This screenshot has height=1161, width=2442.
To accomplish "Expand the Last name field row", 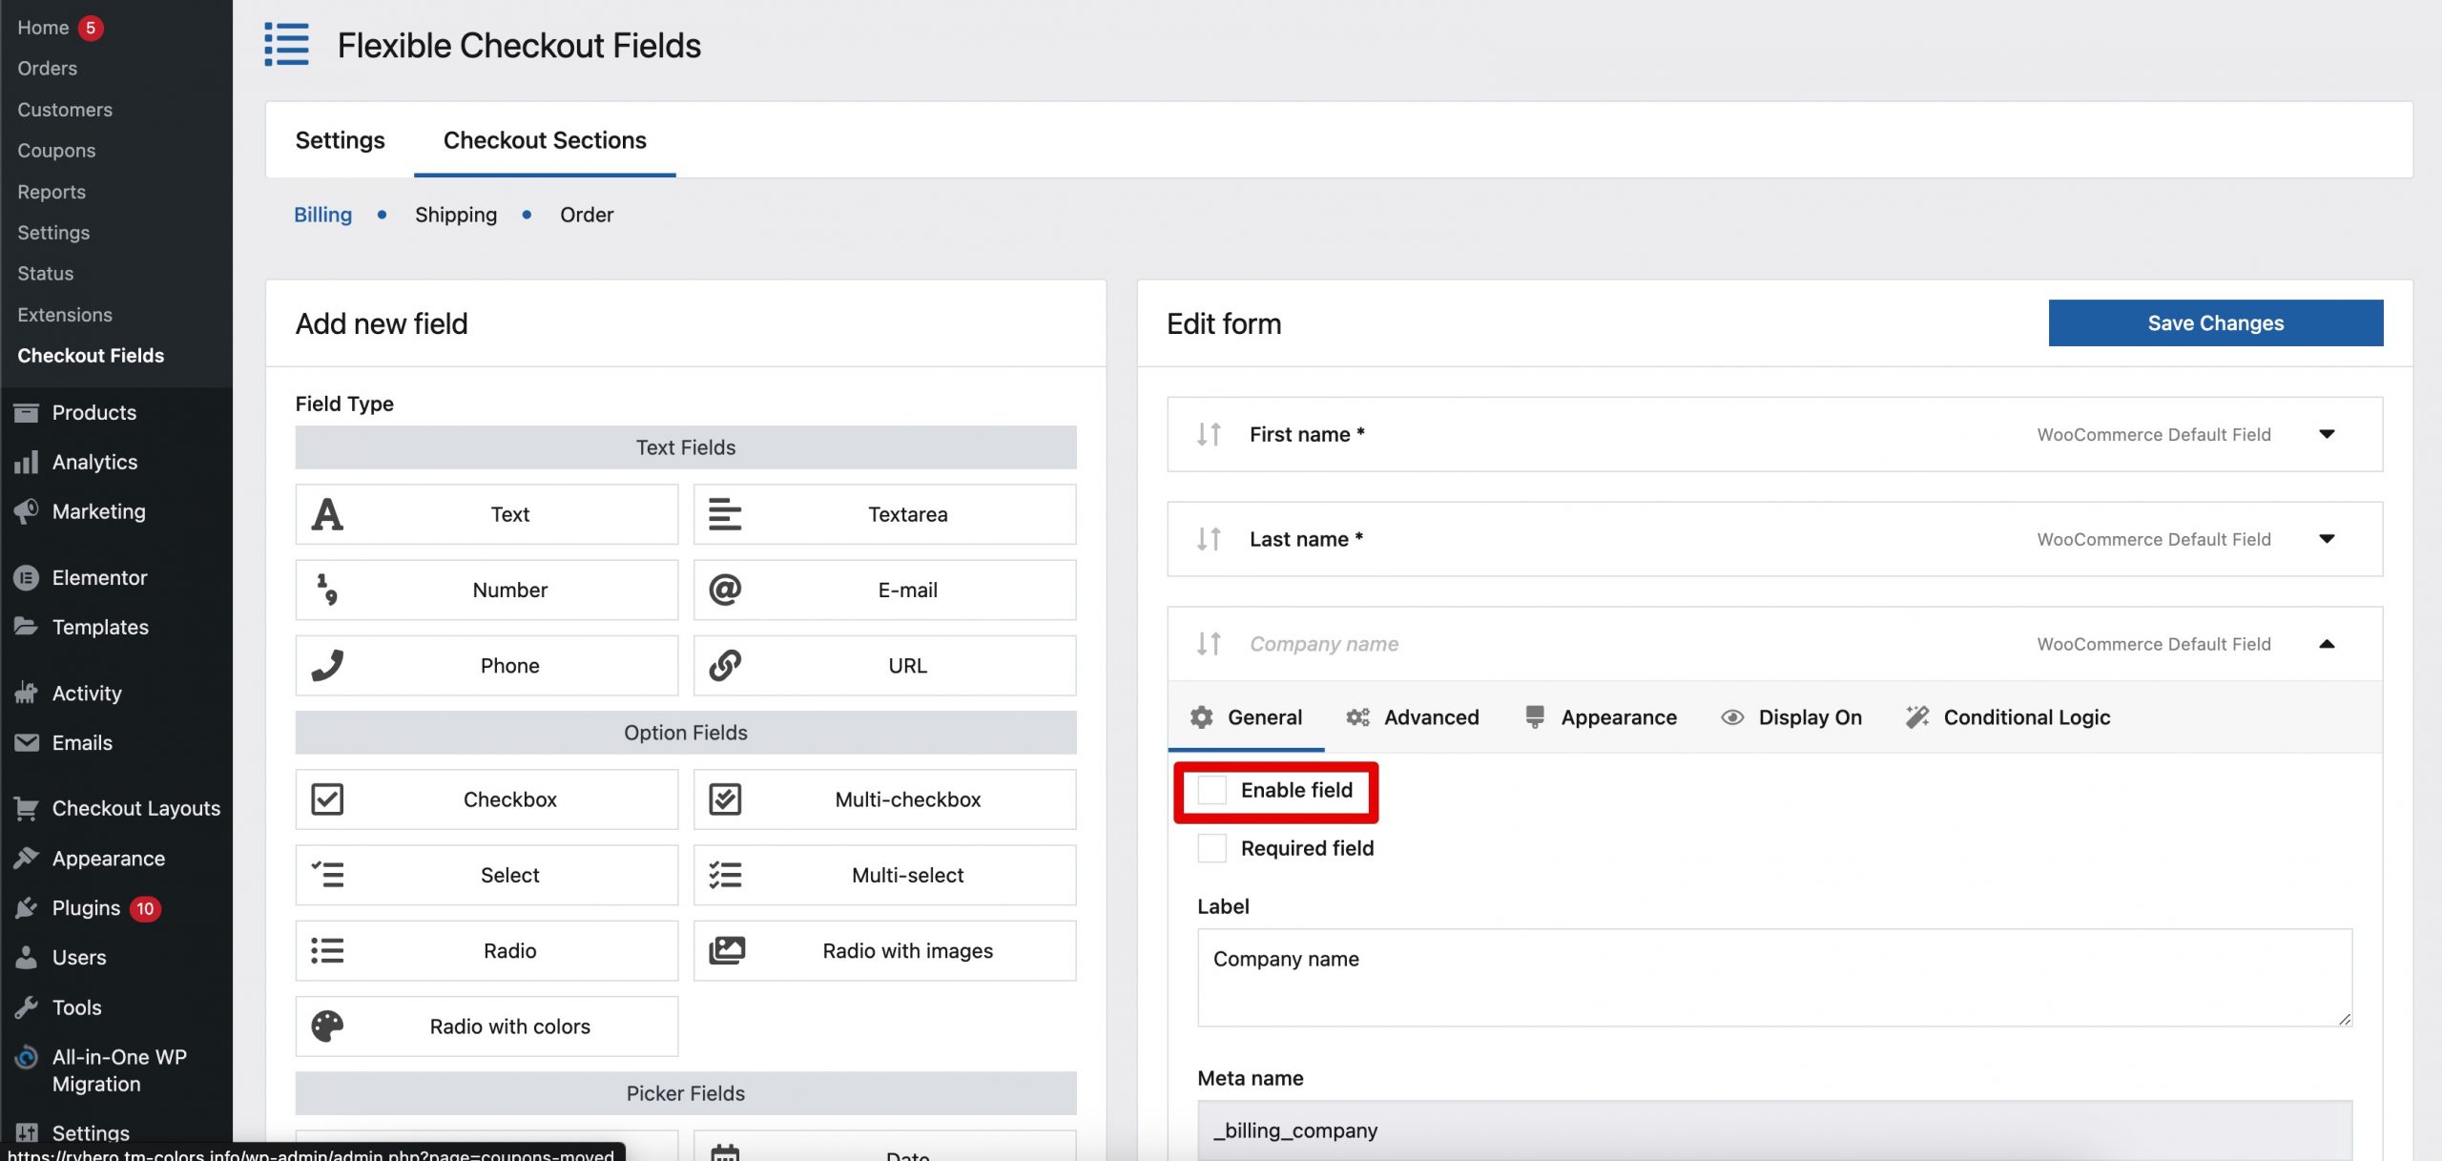I will coord(2327,539).
